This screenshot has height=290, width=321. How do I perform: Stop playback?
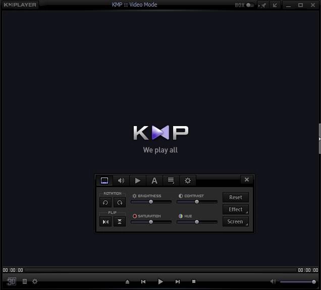click(x=194, y=281)
